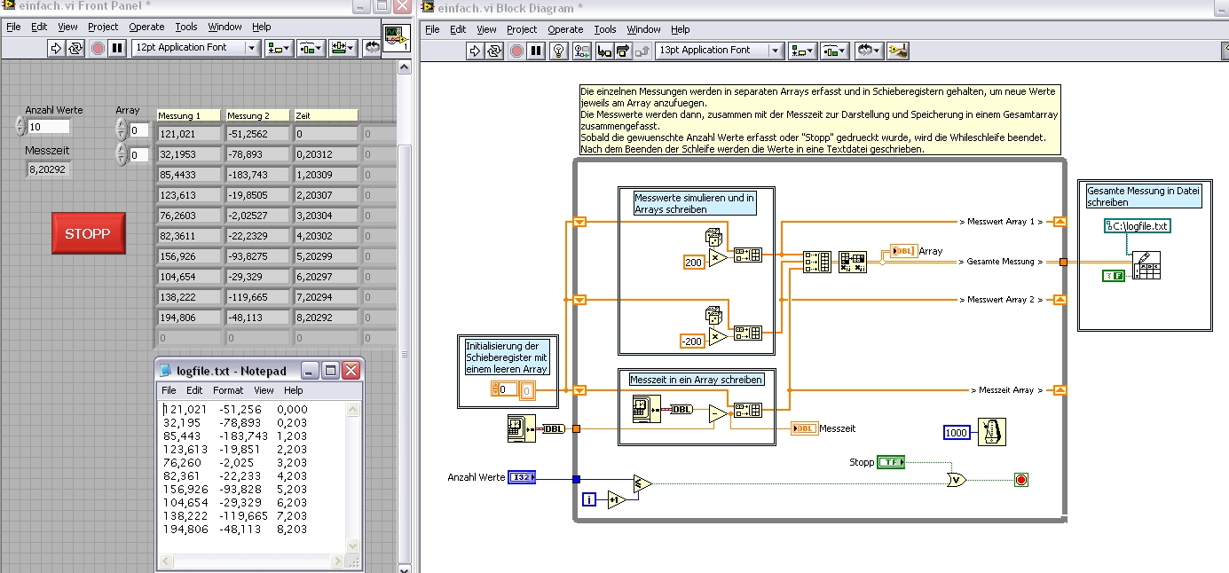The image size is (1229, 573).
Task: Open Operate menu in Block Diagram window
Action: 565,29
